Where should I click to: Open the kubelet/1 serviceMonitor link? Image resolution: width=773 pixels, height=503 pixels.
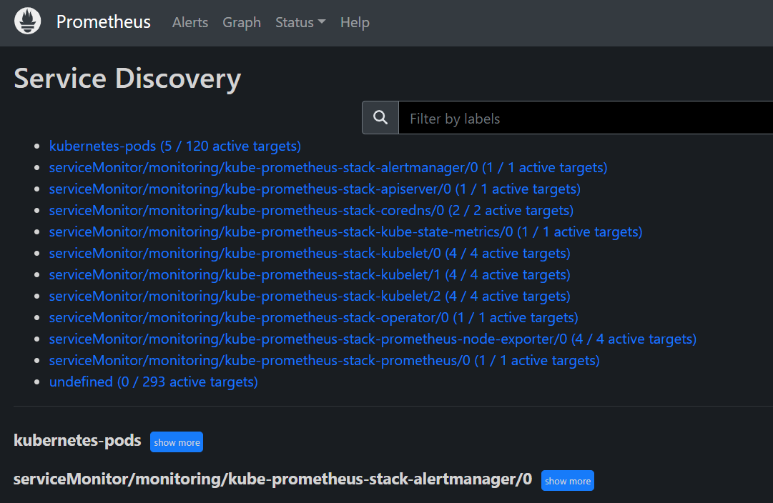click(310, 274)
